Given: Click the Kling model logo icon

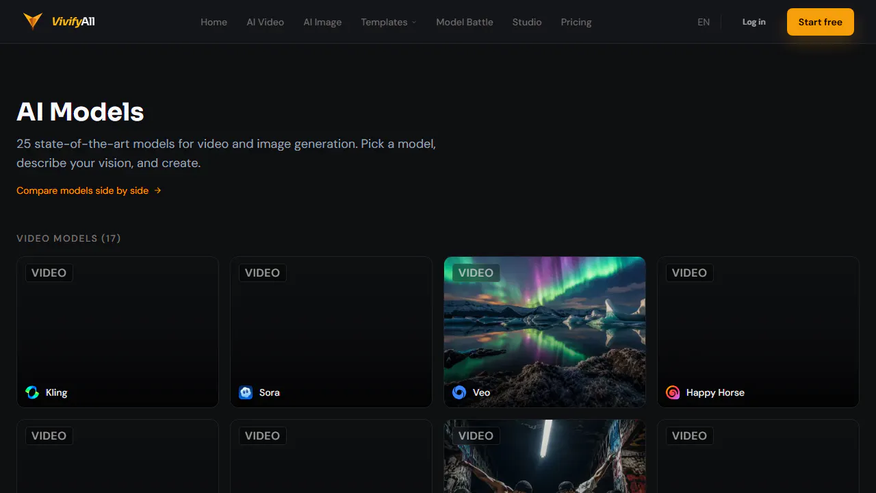Looking at the screenshot, I should click(x=32, y=392).
